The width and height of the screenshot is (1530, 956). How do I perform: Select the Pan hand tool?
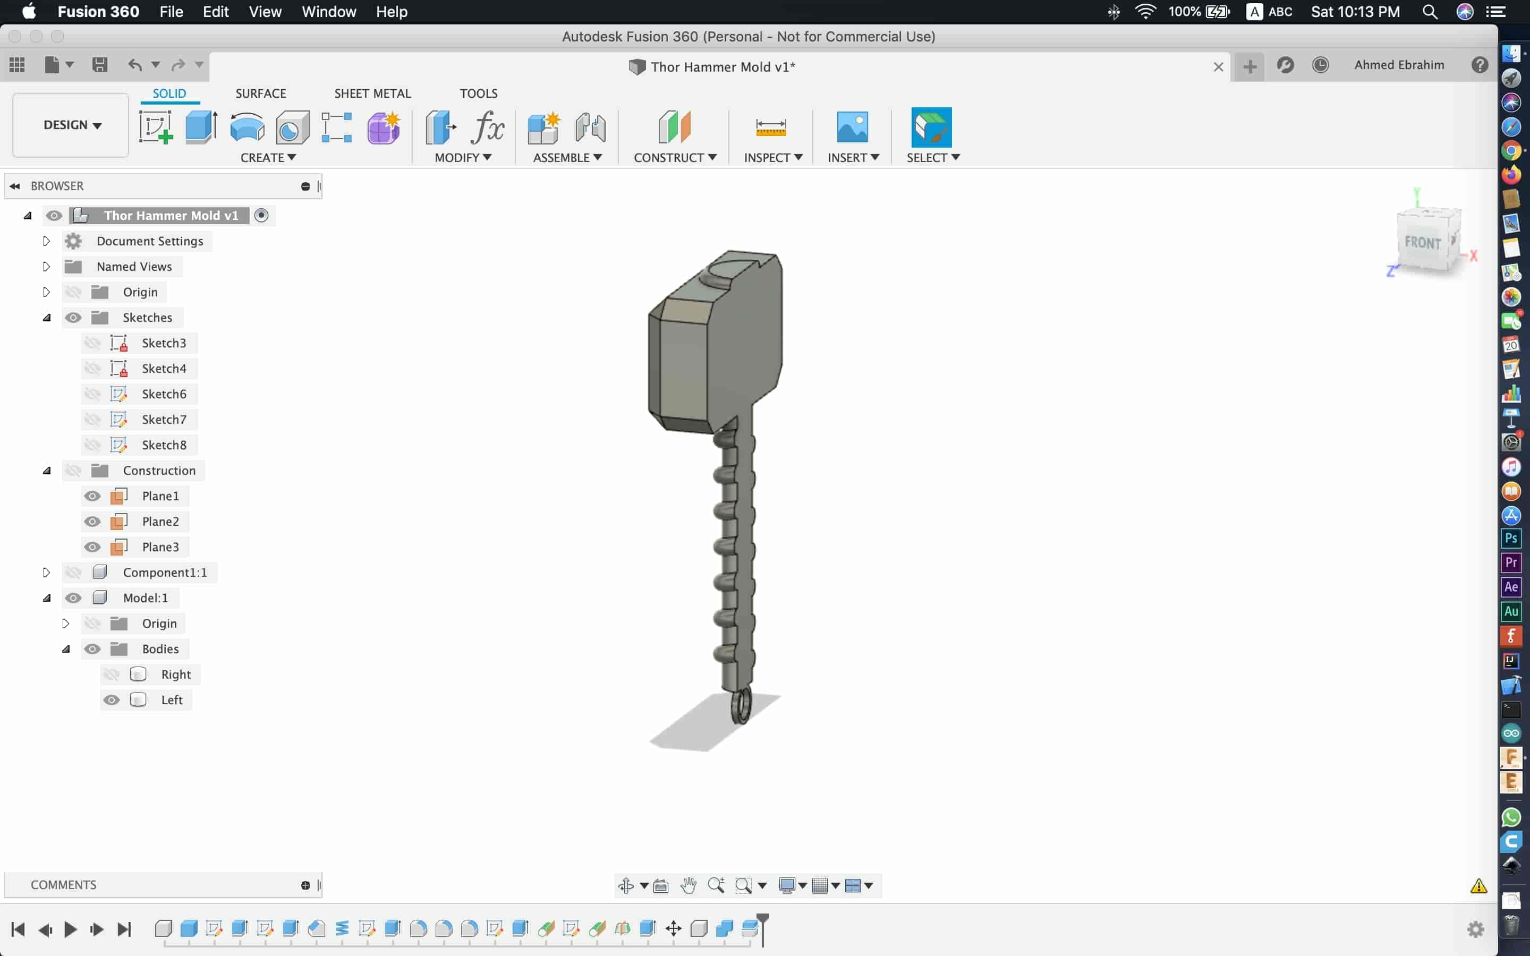click(688, 885)
